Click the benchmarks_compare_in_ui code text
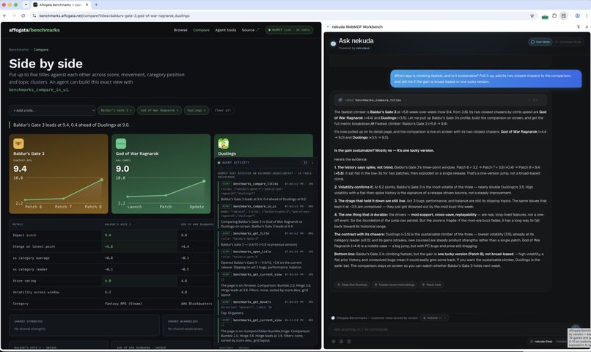Screen dimensions: 591x352 pyautogui.click(x=39, y=89)
